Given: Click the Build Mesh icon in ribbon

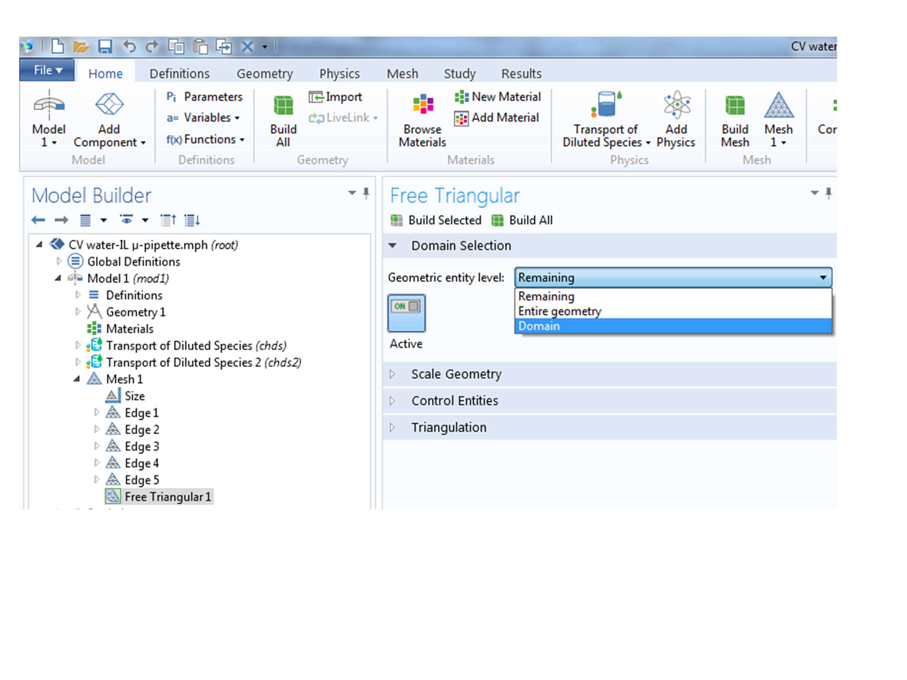Looking at the screenshot, I should [735, 106].
